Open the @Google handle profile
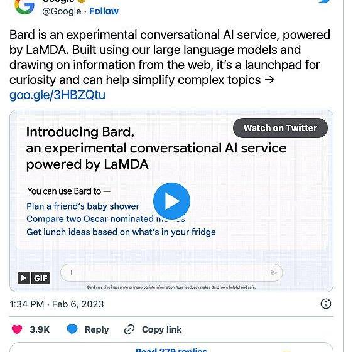 click(62, 11)
